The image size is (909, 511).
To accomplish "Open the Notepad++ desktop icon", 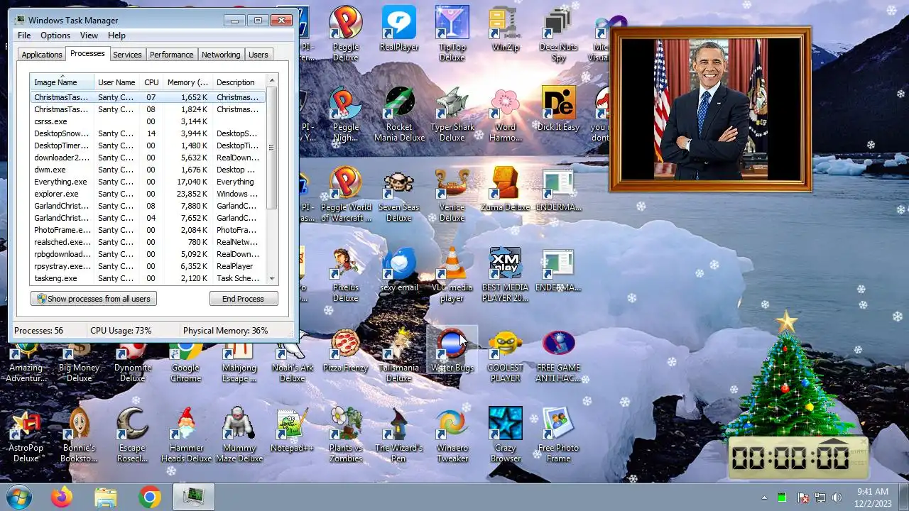I will pos(293,429).
